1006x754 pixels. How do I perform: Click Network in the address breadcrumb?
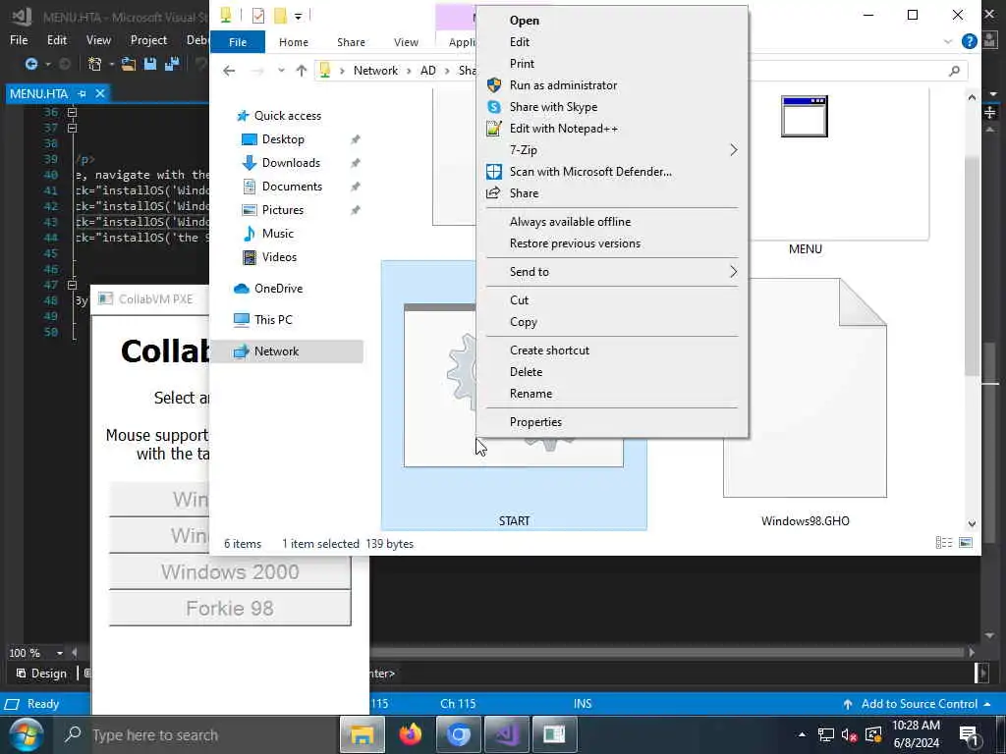tap(375, 71)
